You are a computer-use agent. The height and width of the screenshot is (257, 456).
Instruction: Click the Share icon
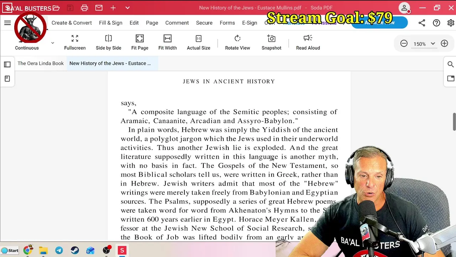tap(422, 23)
